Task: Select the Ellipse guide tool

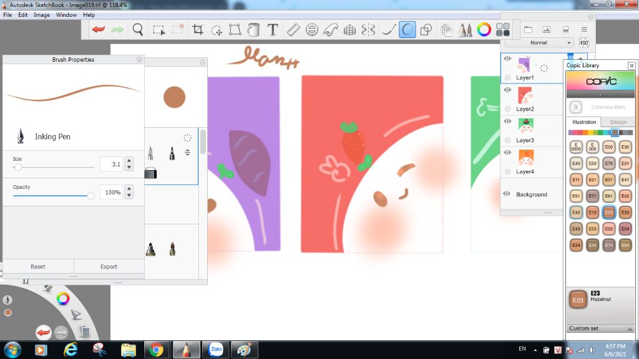Action: point(312,29)
